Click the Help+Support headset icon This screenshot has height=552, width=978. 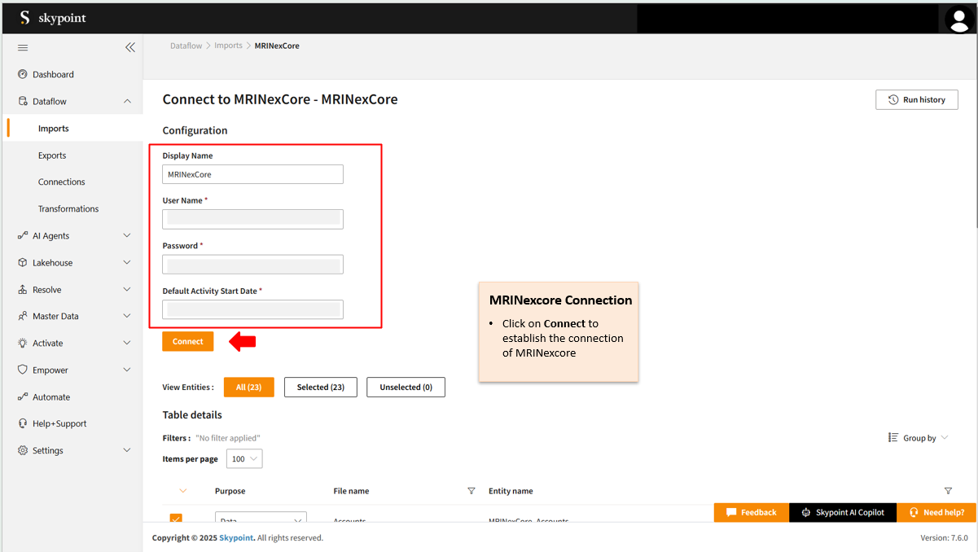[x=22, y=423]
